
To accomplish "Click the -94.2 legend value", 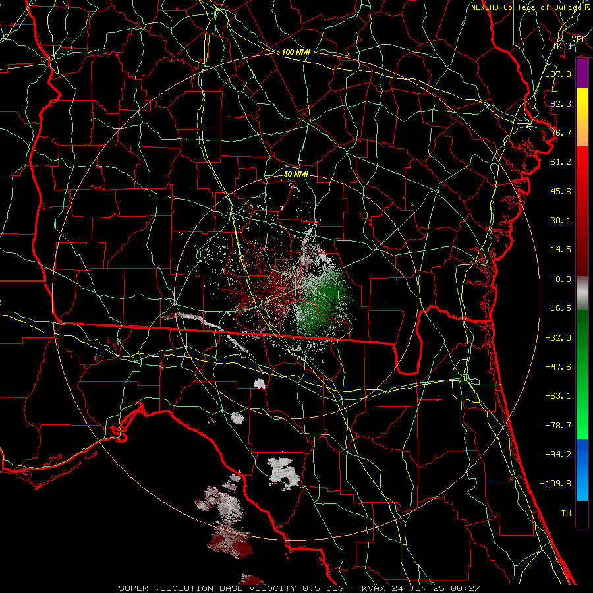I will coord(558,455).
